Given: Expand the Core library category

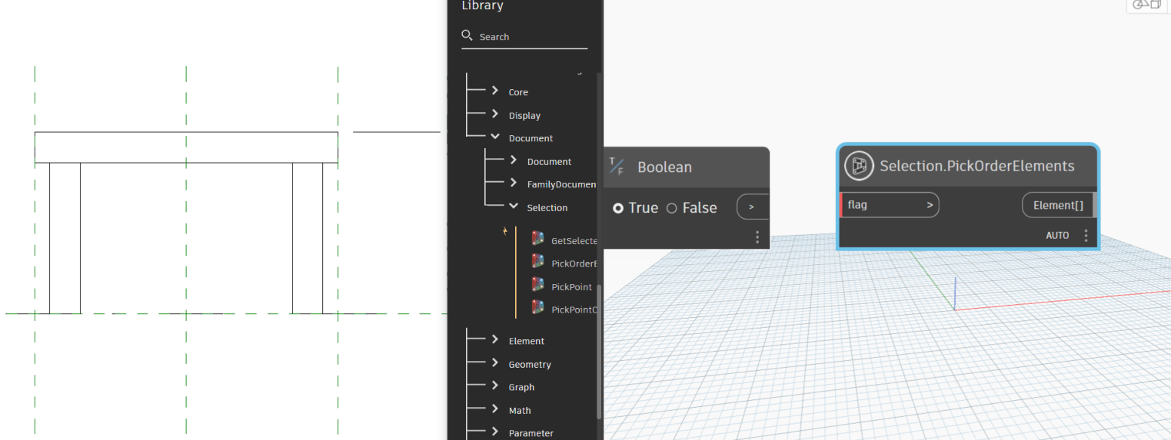Looking at the screenshot, I should coord(495,91).
